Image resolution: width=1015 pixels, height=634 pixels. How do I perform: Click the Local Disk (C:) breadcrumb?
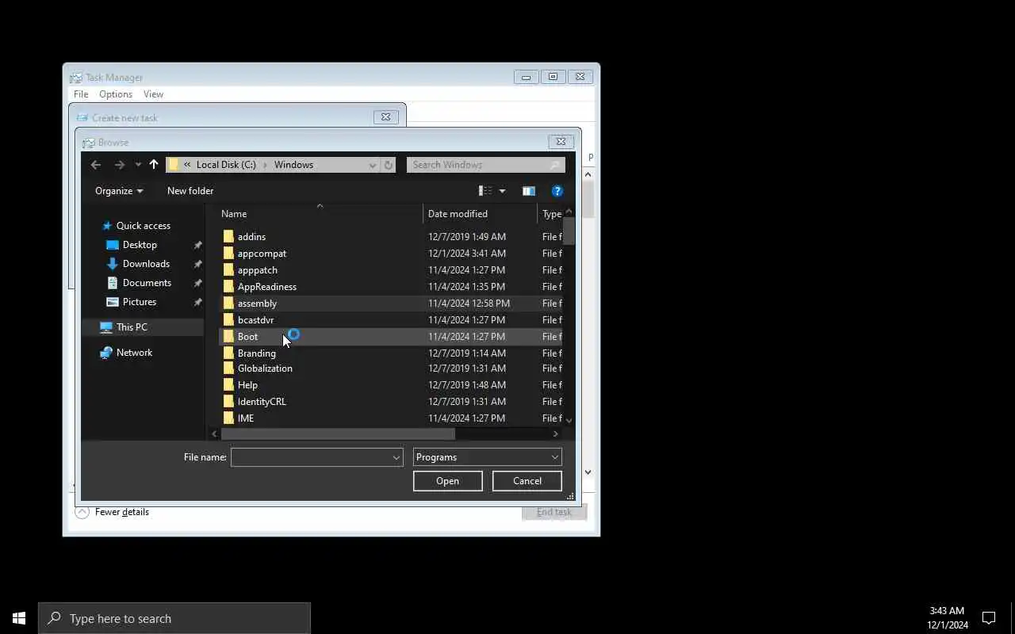[x=226, y=165]
